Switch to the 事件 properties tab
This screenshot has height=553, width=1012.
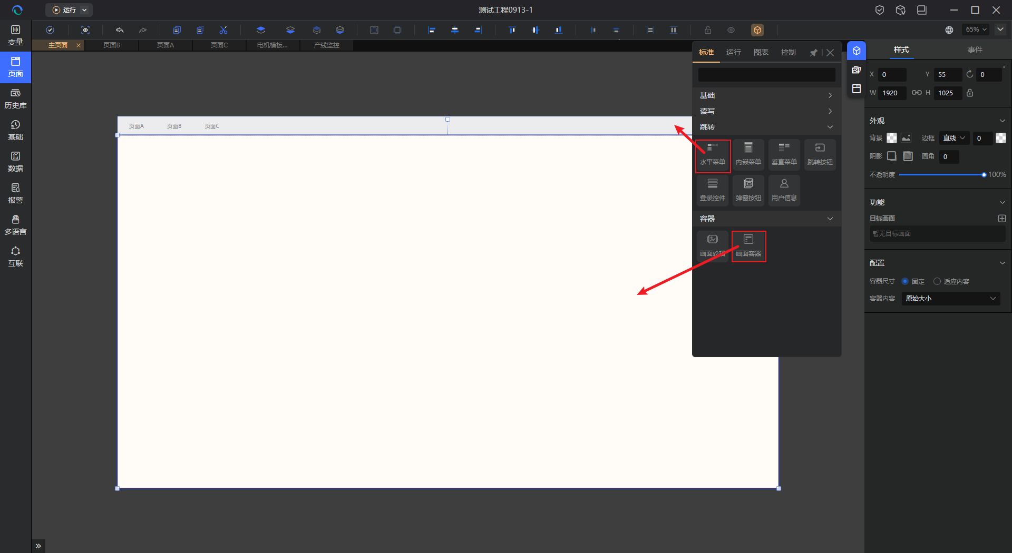(x=975, y=50)
